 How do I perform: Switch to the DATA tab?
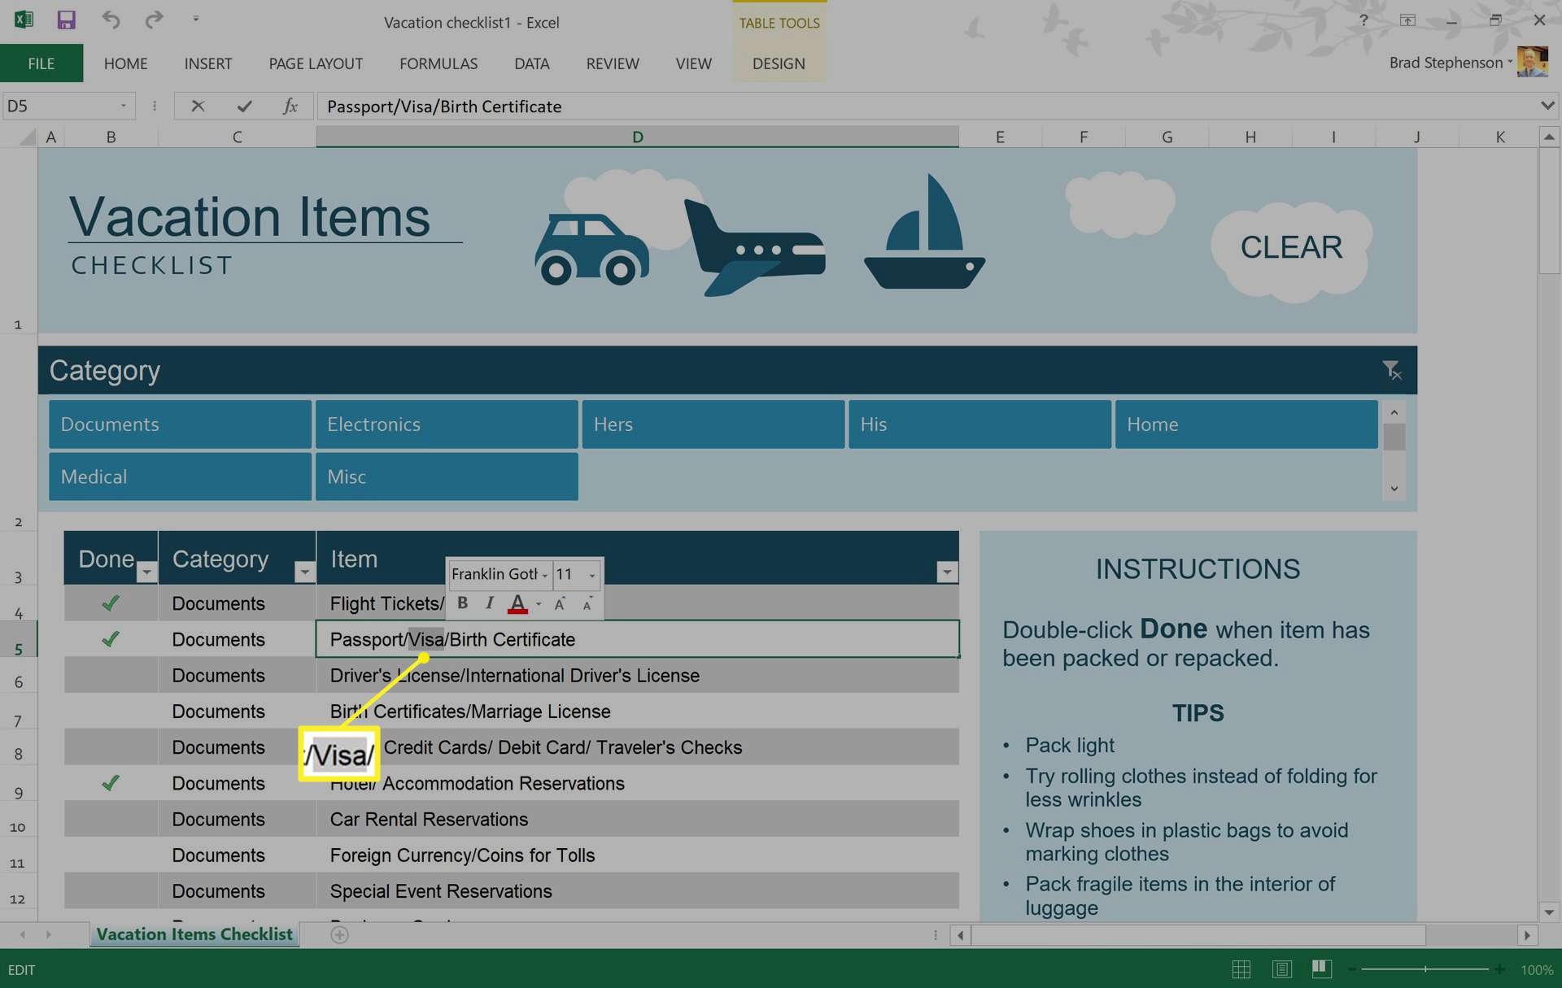point(531,63)
